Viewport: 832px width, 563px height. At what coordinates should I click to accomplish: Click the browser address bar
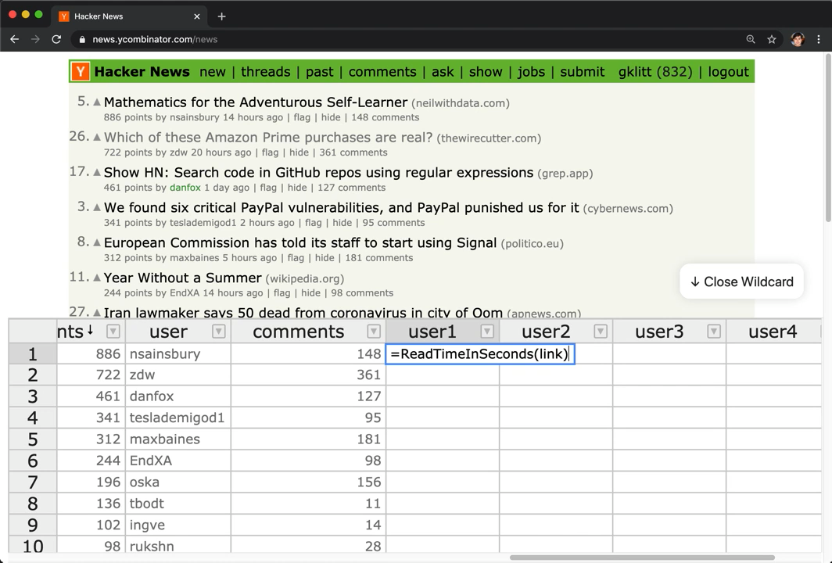[414, 39]
